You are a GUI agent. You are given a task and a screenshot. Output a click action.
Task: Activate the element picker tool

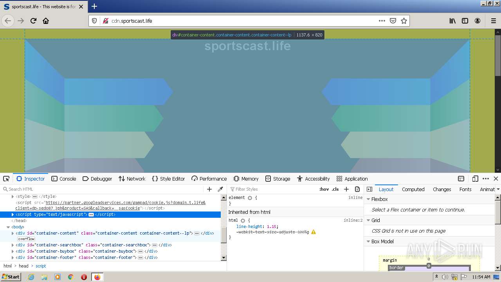[6, 179]
